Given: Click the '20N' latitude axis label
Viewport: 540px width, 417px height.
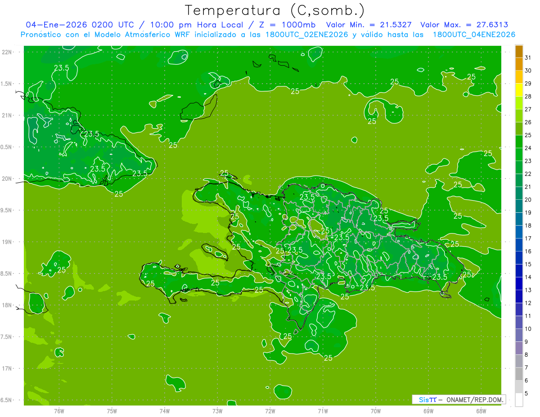Looking at the screenshot, I should pyautogui.click(x=7, y=179).
